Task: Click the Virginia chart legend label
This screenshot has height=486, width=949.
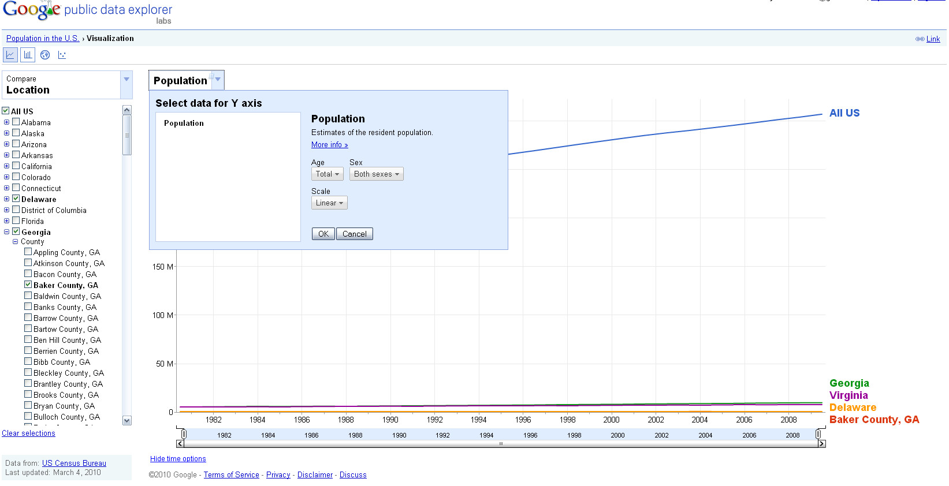Action: tap(848, 395)
